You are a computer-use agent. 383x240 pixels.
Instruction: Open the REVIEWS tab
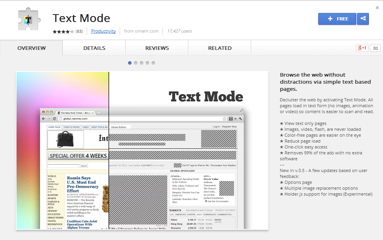point(157,48)
